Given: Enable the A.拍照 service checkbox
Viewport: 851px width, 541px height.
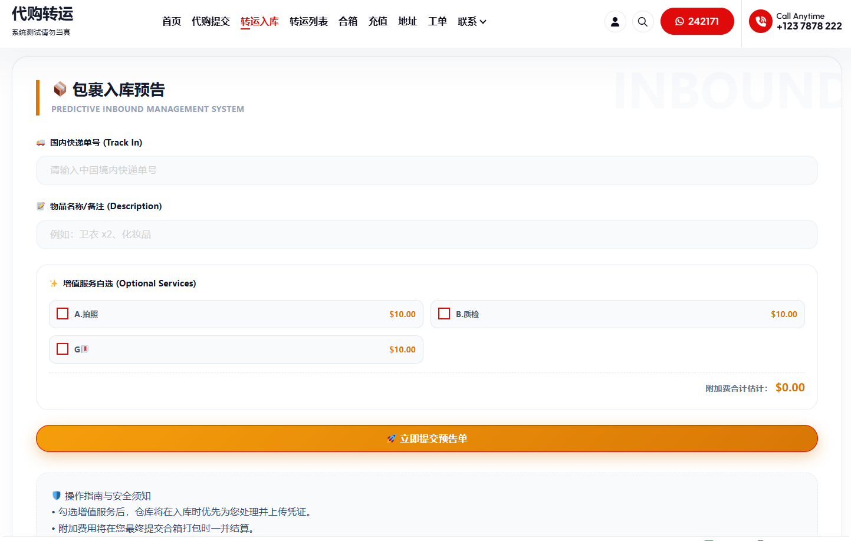Looking at the screenshot, I should 63,314.
